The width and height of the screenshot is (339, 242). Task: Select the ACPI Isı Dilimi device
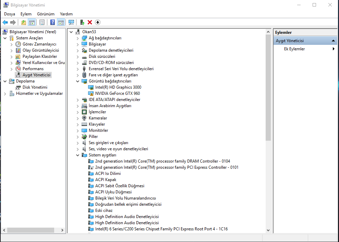pos(108,173)
